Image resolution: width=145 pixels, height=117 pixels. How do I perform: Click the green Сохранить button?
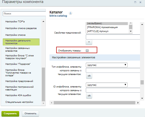pyautogui.click(x=10, y=114)
